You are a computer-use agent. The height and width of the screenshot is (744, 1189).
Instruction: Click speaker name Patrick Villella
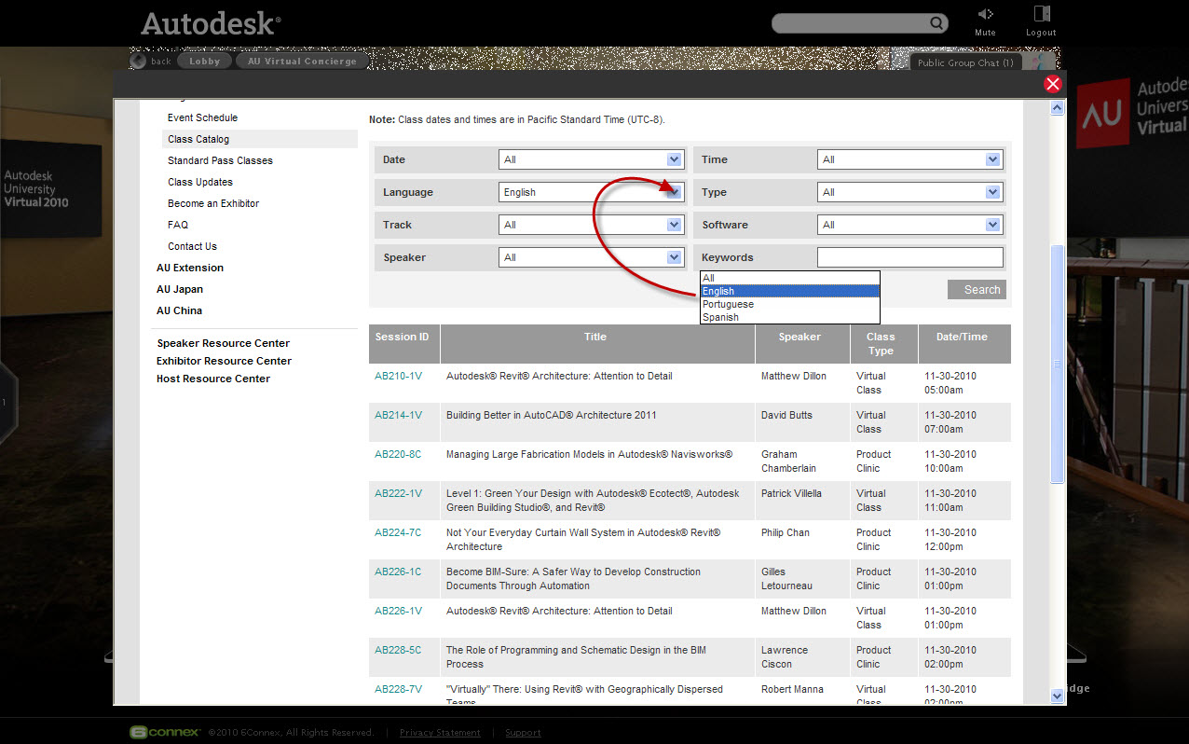[x=791, y=493]
